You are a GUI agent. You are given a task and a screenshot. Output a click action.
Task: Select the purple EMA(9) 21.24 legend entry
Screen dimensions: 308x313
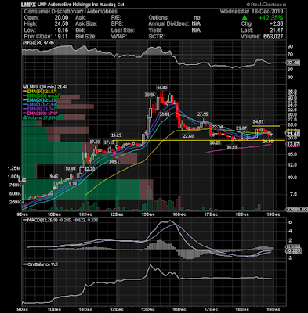click(x=39, y=109)
